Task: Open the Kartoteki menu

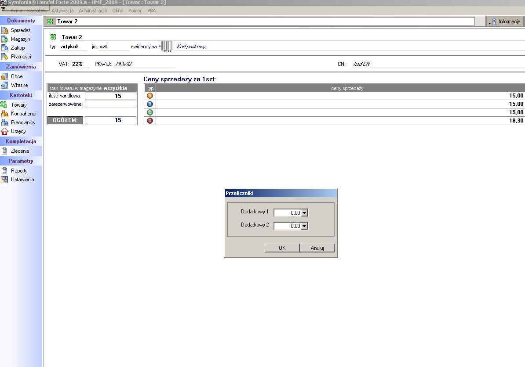Action: coord(37,11)
